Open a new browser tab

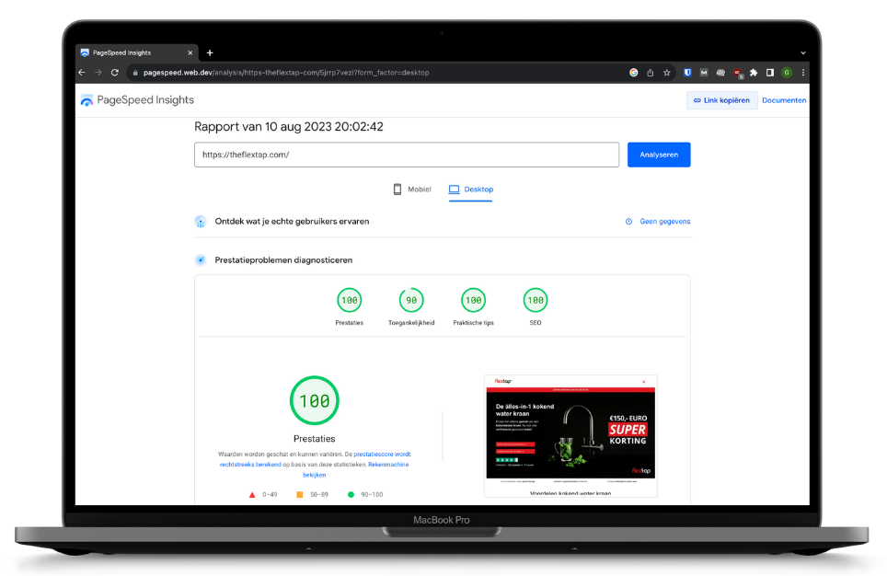pos(210,52)
